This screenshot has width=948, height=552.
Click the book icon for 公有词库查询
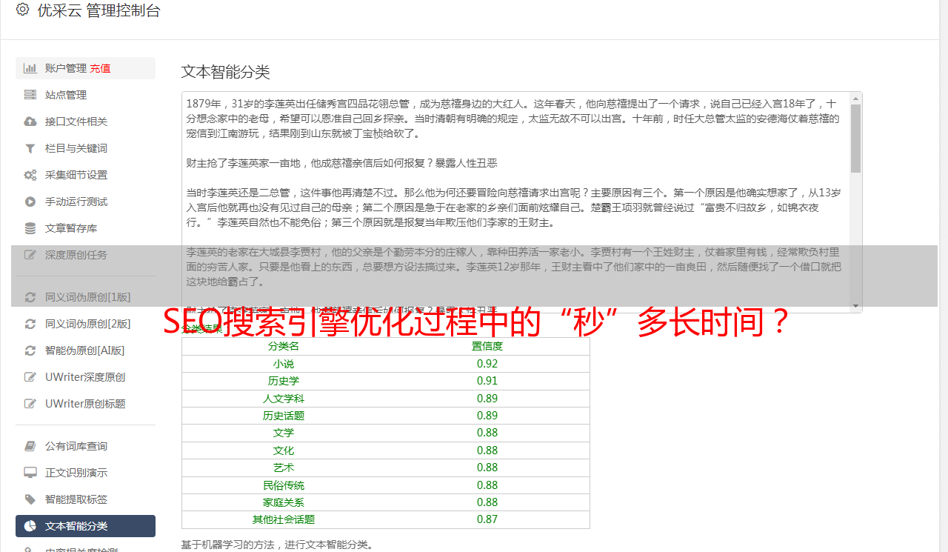tap(30, 446)
